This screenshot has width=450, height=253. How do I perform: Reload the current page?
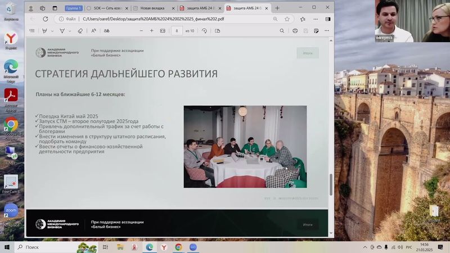(x=46, y=19)
